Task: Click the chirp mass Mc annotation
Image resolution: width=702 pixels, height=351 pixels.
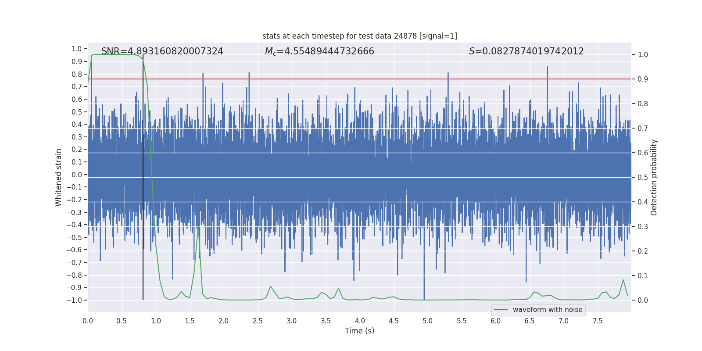Action: pyautogui.click(x=319, y=51)
